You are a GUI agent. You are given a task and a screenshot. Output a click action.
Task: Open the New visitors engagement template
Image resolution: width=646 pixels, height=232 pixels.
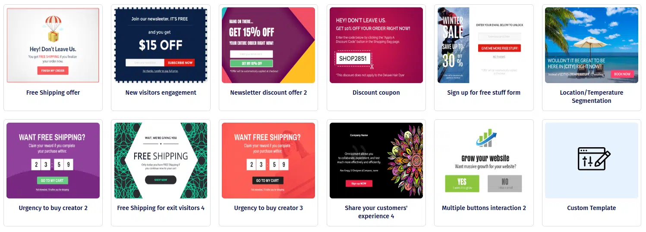(x=161, y=45)
